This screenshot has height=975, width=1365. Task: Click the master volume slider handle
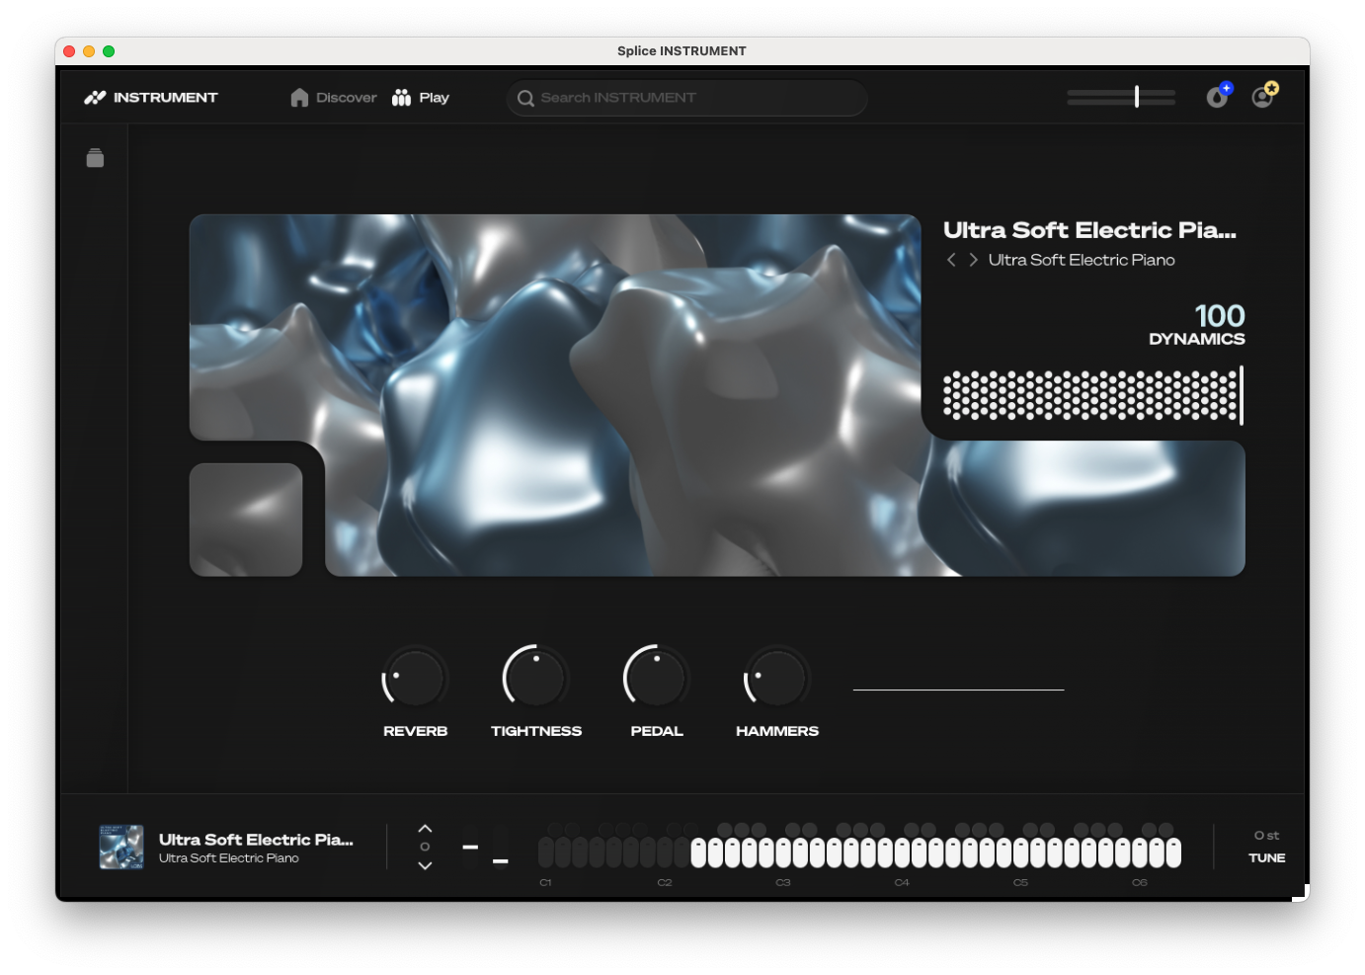click(1137, 96)
